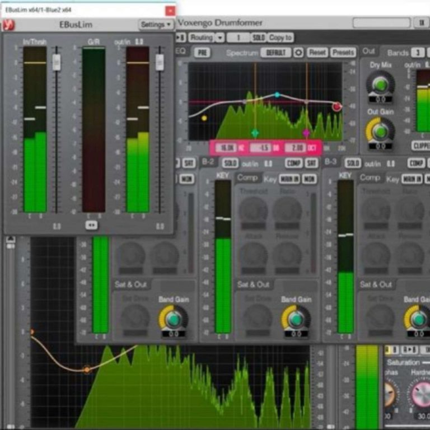Open the Spectrum DEFAULT mode selector
The image size is (430, 430).
[x=275, y=53]
